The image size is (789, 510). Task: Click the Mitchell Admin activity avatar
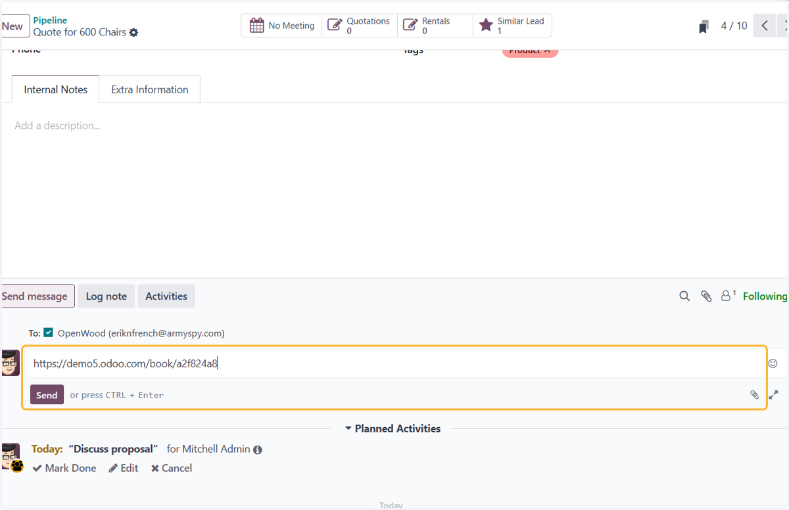[11, 456]
